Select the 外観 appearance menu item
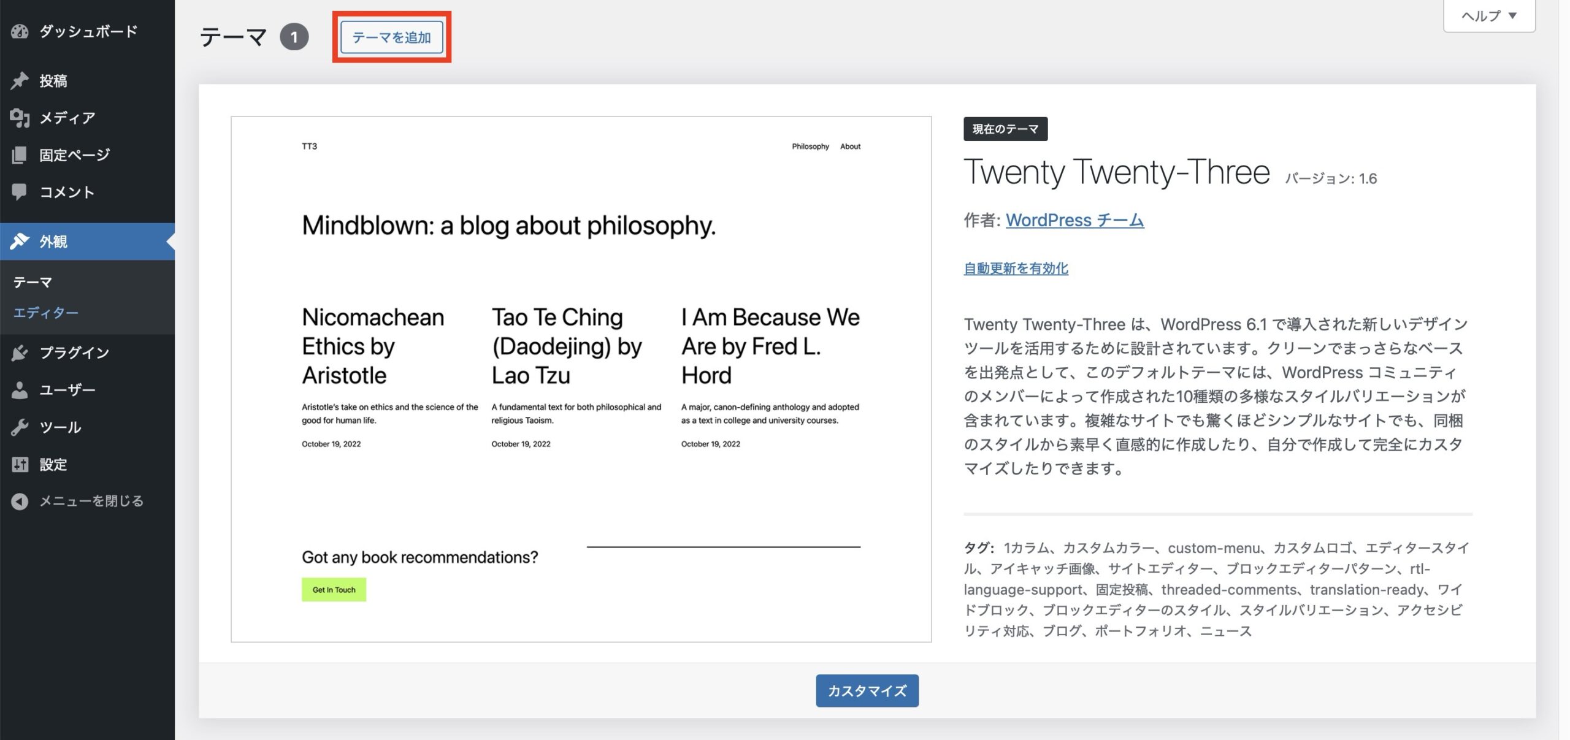This screenshot has width=1570, height=740. (54, 242)
